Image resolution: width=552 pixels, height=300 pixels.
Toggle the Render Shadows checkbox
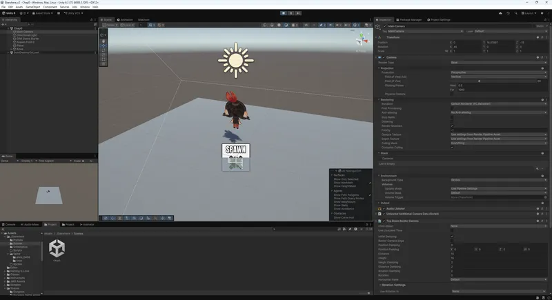(x=452, y=126)
